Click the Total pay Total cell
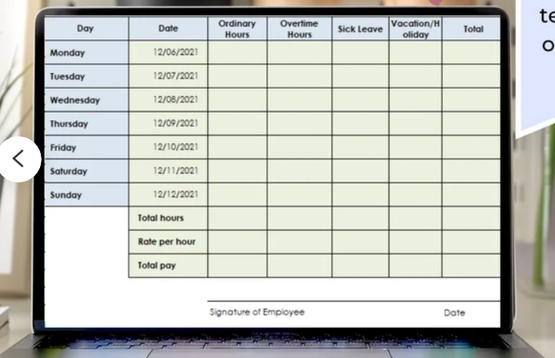This screenshot has height=358, width=555. point(471,266)
